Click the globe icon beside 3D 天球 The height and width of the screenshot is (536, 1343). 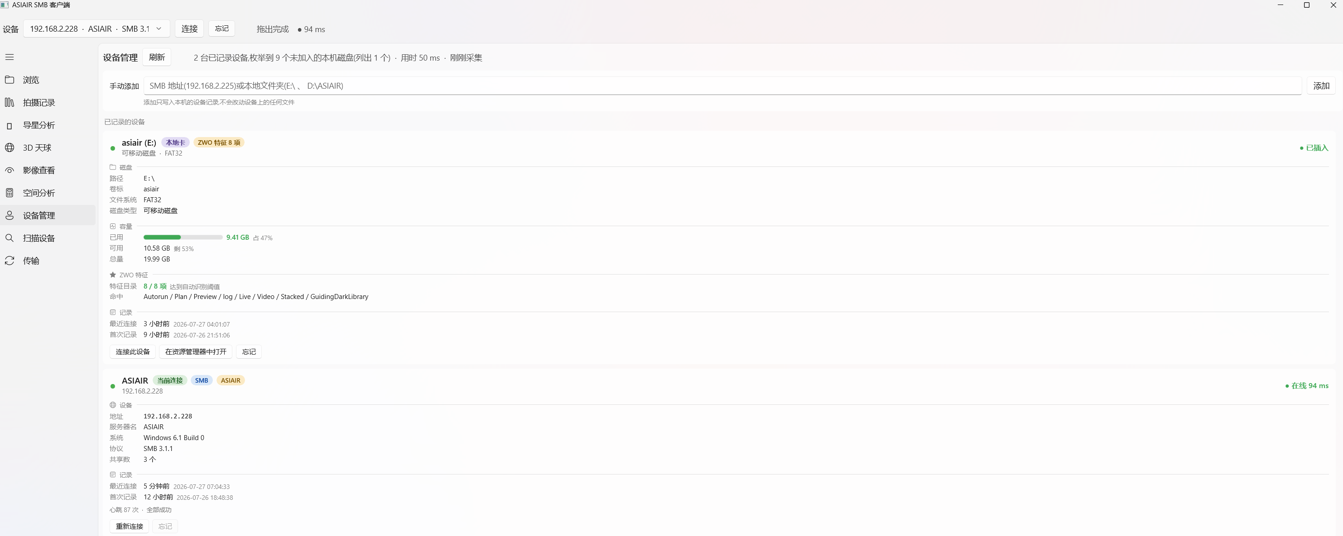(x=10, y=148)
